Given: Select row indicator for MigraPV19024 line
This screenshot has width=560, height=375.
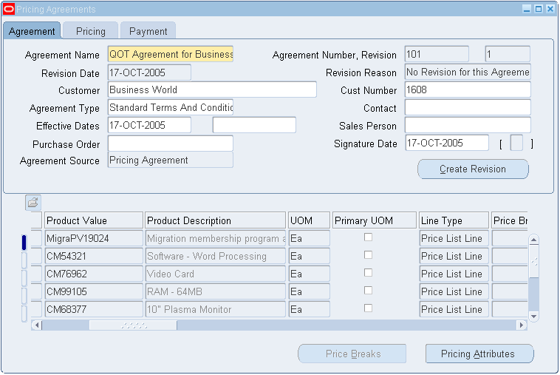Looking at the screenshot, I should (x=24, y=239).
